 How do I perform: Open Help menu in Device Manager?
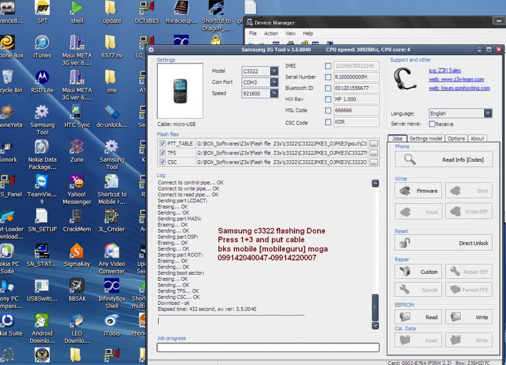[x=307, y=34]
